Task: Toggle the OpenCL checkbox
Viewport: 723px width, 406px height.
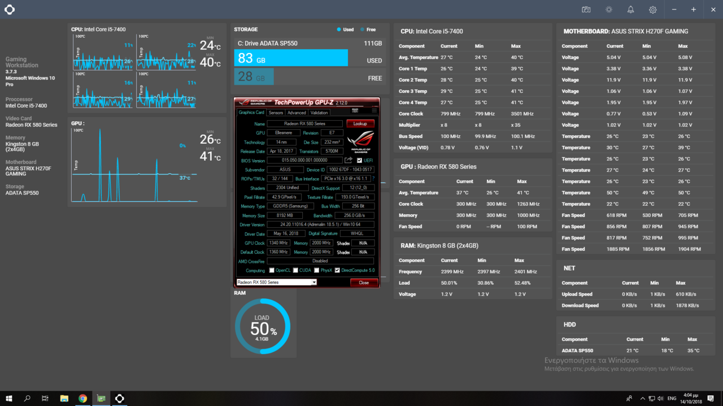Action: coord(272,270)
